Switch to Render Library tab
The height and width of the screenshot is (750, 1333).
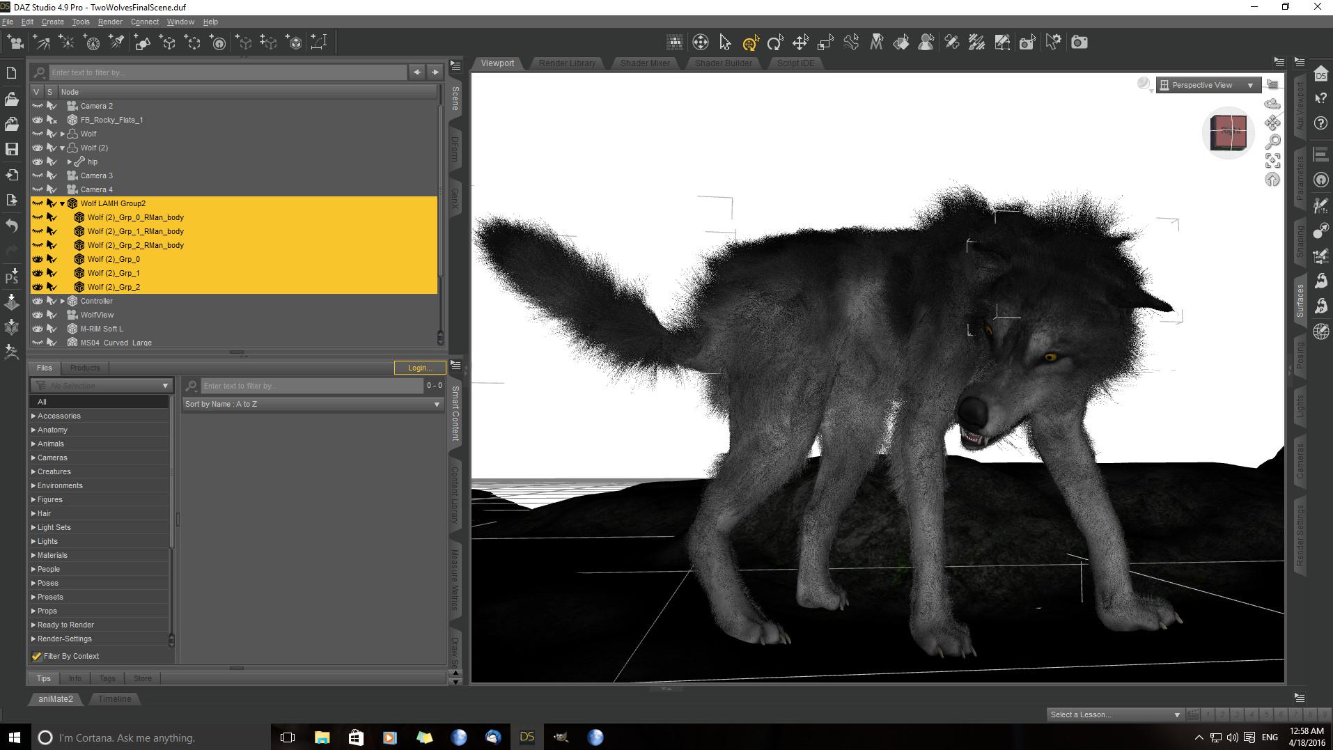tap(567, 63)
